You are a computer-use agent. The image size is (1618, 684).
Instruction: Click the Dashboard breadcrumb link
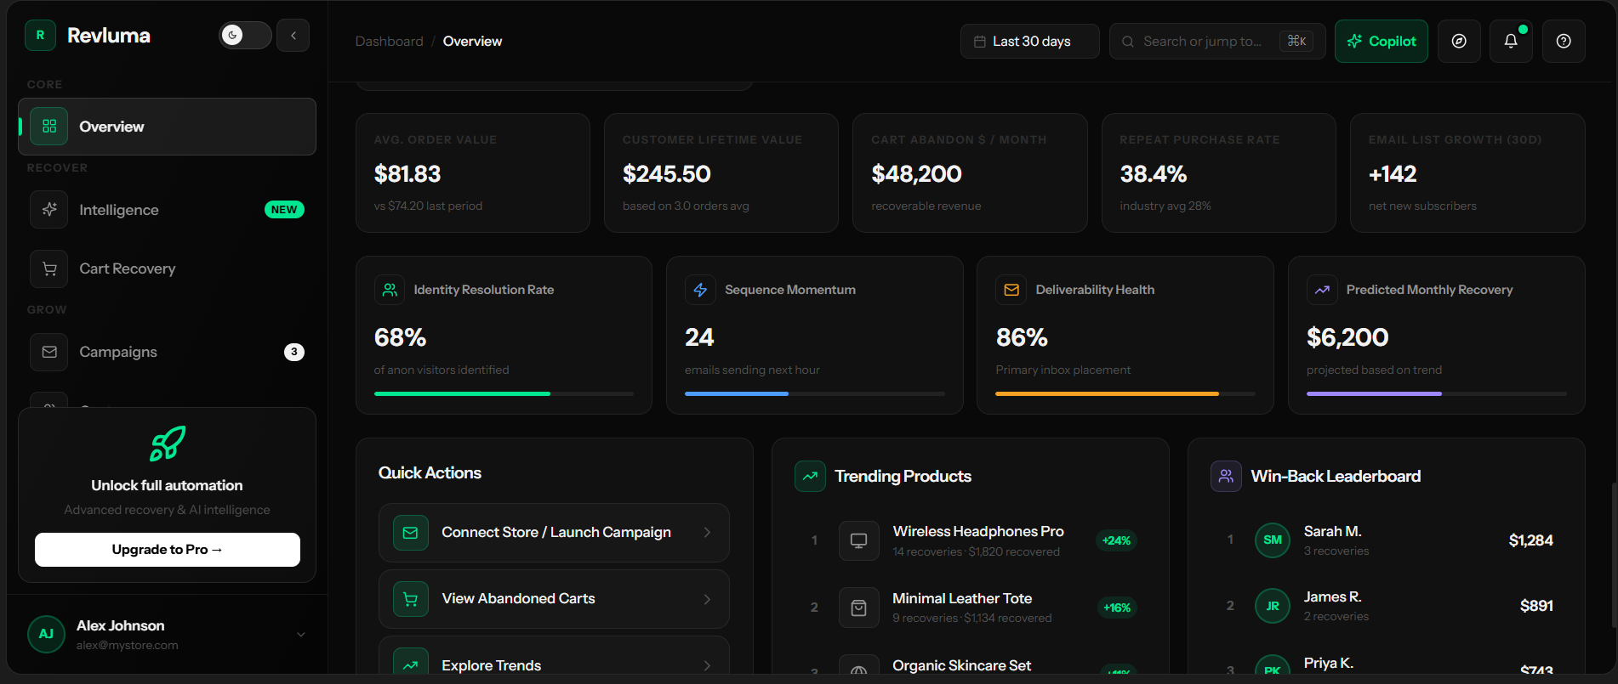click(x=389, y=42)
